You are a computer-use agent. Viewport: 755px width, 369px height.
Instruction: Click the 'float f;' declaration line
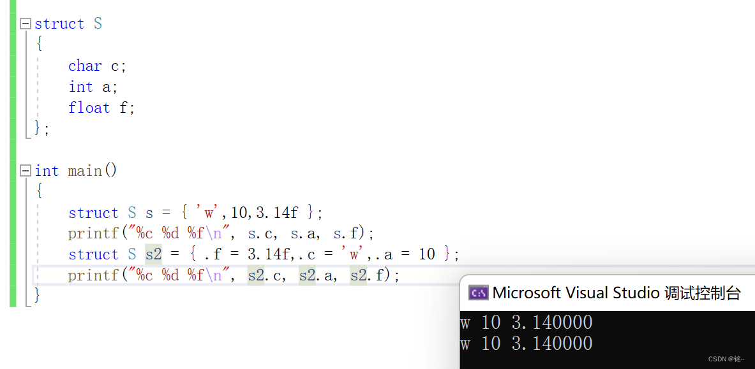(x=101, y=108)
